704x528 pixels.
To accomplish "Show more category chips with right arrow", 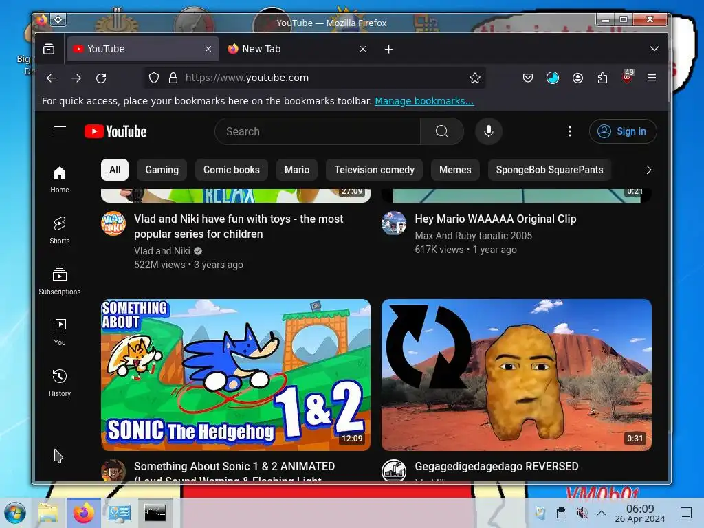I will click(648, 170).
